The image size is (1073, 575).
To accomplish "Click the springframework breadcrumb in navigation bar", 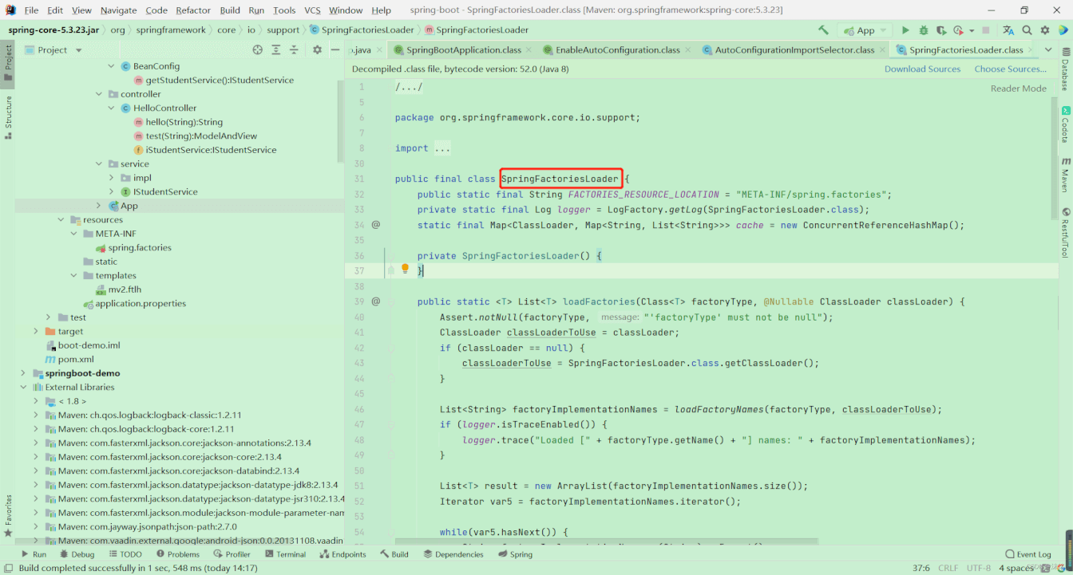I will (x=171, y=30).
